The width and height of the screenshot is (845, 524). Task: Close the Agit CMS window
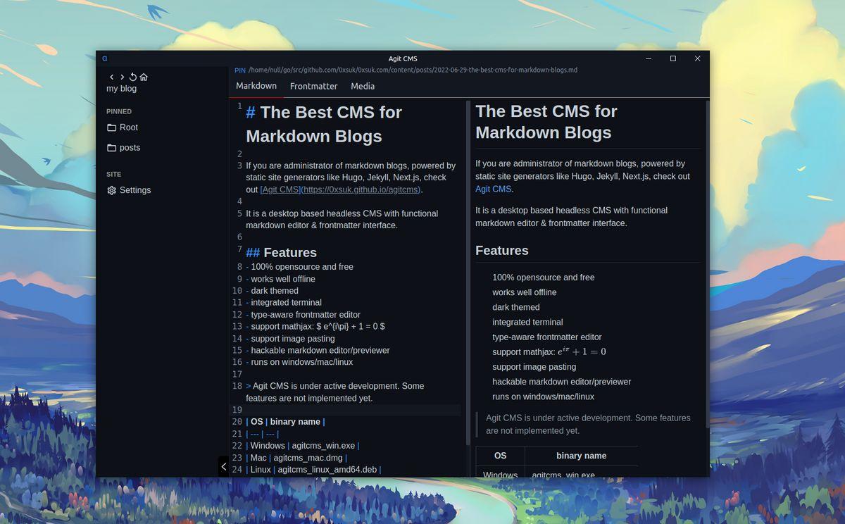coord(697,58)
